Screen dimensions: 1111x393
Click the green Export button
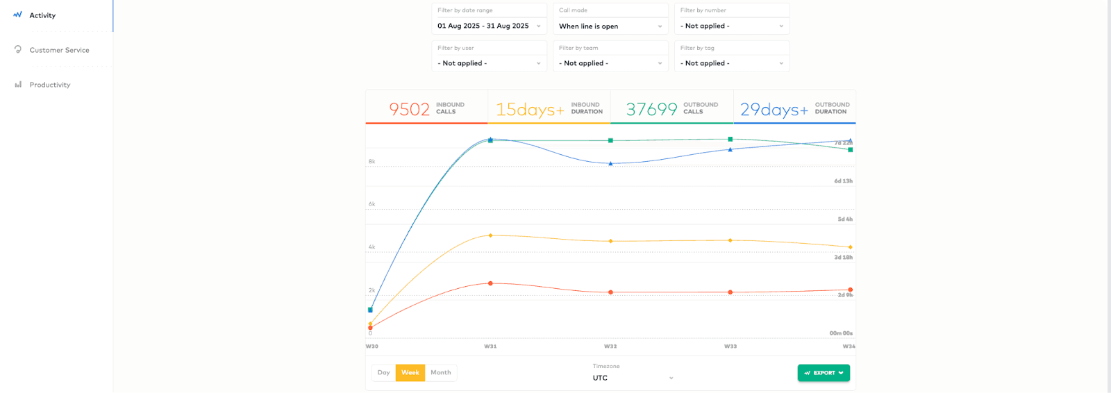pyautogui.click(x=823, y=373)
